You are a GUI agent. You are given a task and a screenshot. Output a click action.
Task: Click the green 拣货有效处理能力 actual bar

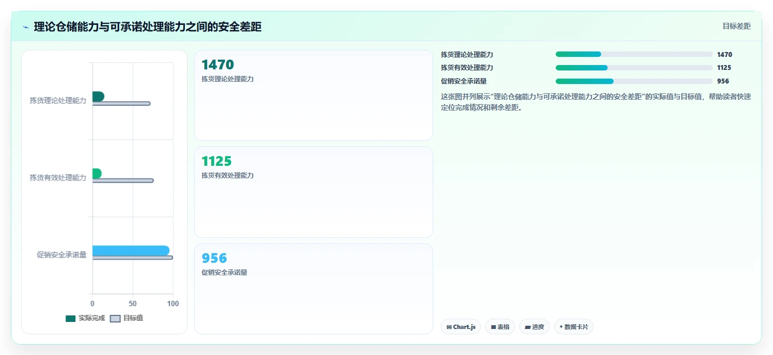point(97,173)
